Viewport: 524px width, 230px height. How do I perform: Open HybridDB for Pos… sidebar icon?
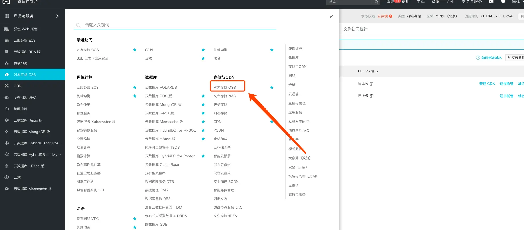point(7,143)
